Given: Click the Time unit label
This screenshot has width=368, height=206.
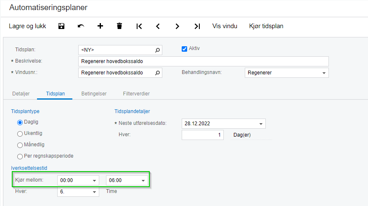Looking at the screenshot, I should tap(111, 191).
